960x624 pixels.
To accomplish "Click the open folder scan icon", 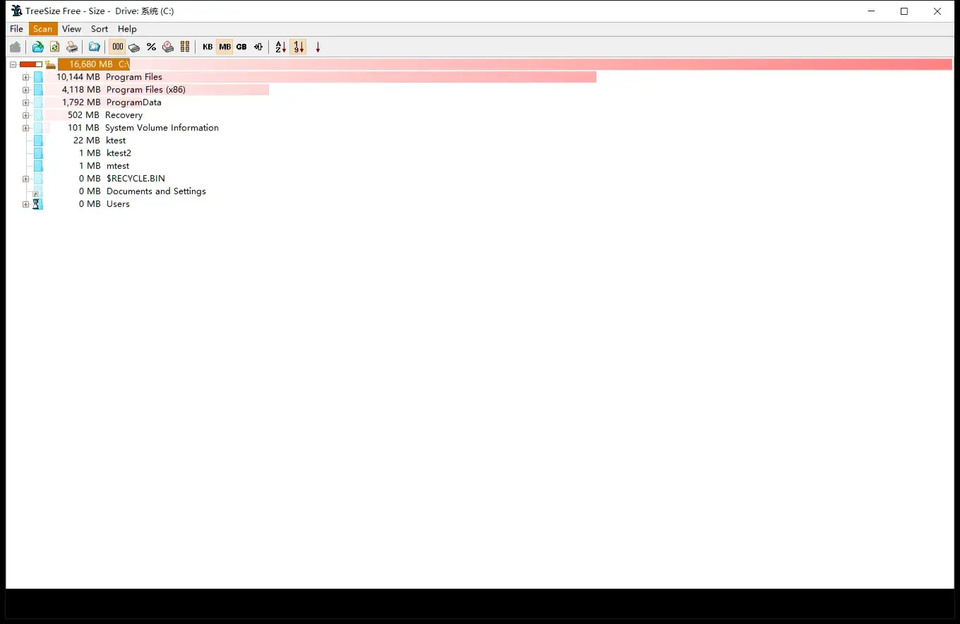I will (37, 47).
